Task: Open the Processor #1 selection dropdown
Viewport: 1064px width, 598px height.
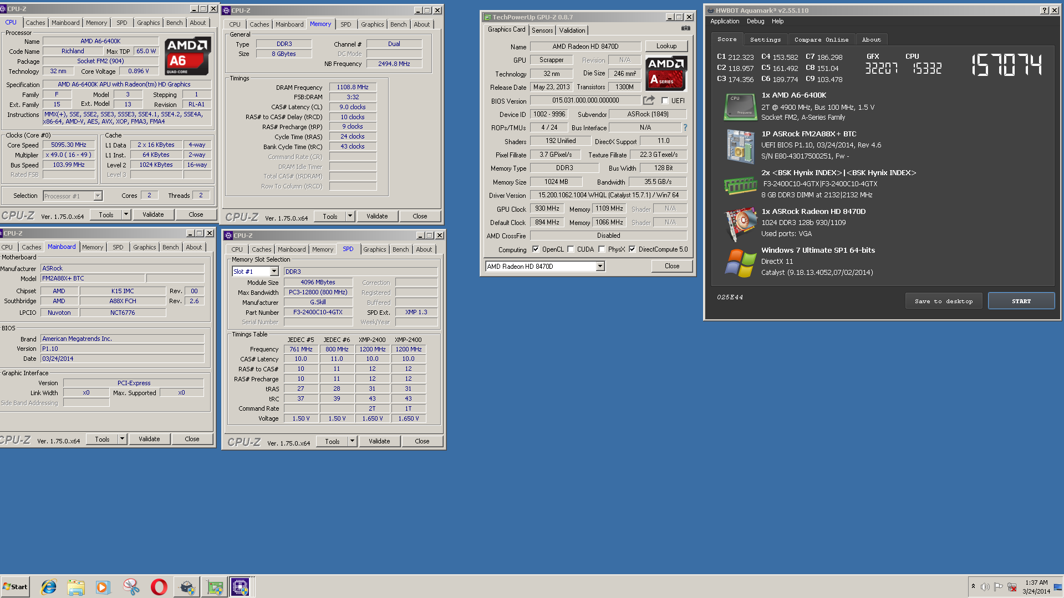Action: (98, 196)
